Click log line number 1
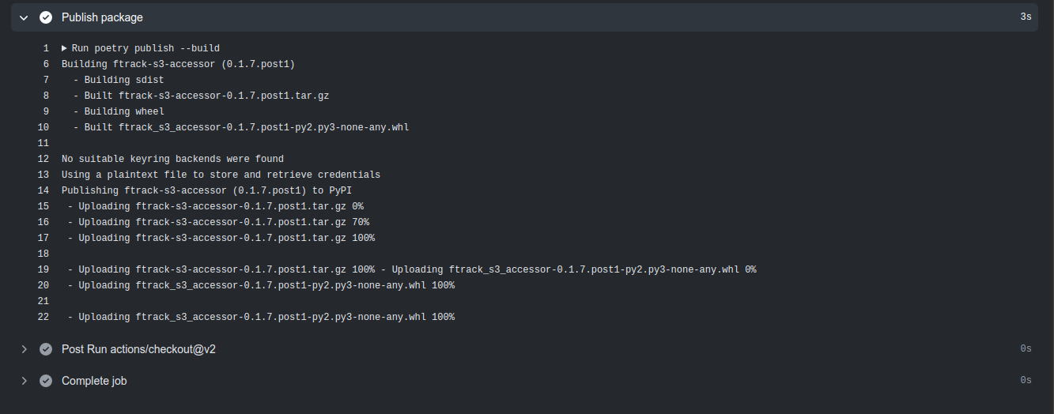 (46, 48)
